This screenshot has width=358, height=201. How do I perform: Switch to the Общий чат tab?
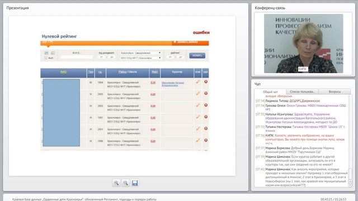point(270,92)
